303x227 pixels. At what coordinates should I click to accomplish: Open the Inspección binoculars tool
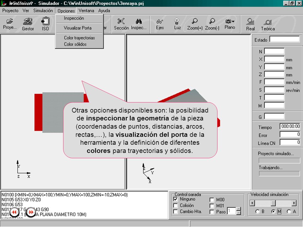(x=139, y=24)
